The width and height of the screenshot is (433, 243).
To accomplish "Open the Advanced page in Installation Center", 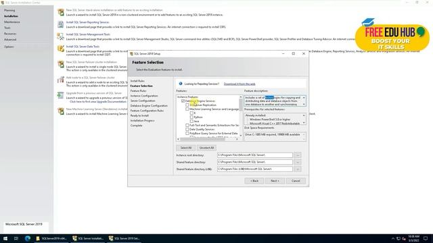I will pyautogui.click(x=10, y=40).
